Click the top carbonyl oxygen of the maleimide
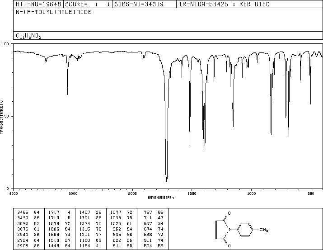323x250 pixels. pos(229,213)
